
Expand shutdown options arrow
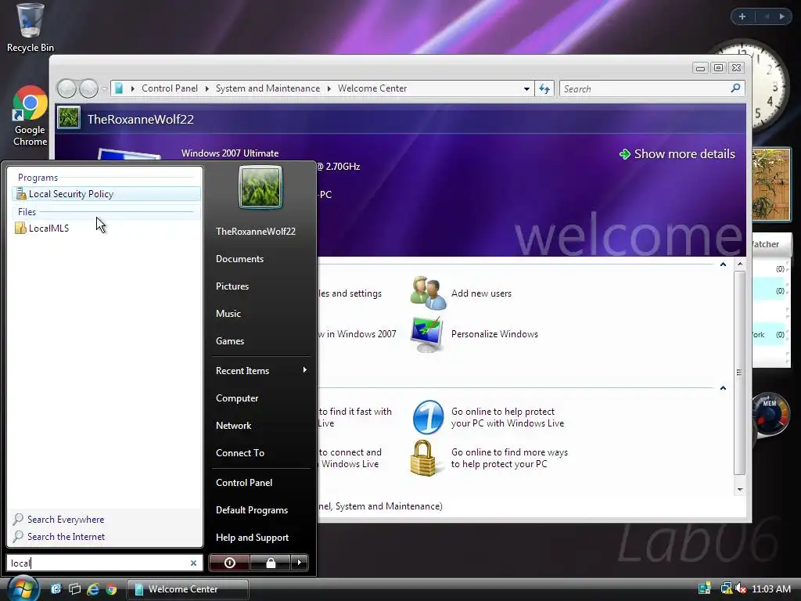(300, 563)
